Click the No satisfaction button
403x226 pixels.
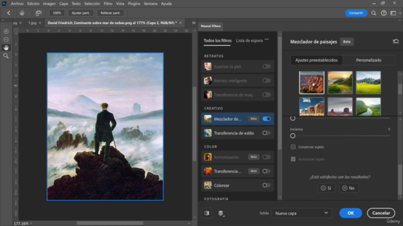pos(348,188)
